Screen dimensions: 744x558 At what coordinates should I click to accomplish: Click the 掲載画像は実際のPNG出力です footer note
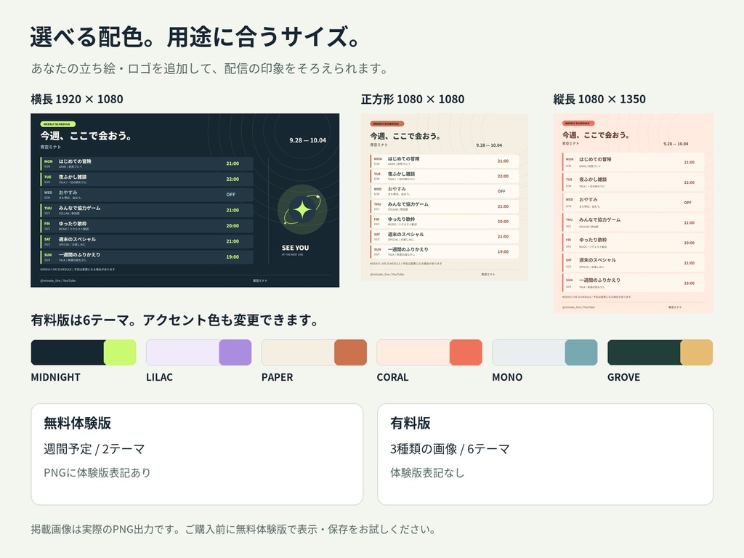(234, 530)
